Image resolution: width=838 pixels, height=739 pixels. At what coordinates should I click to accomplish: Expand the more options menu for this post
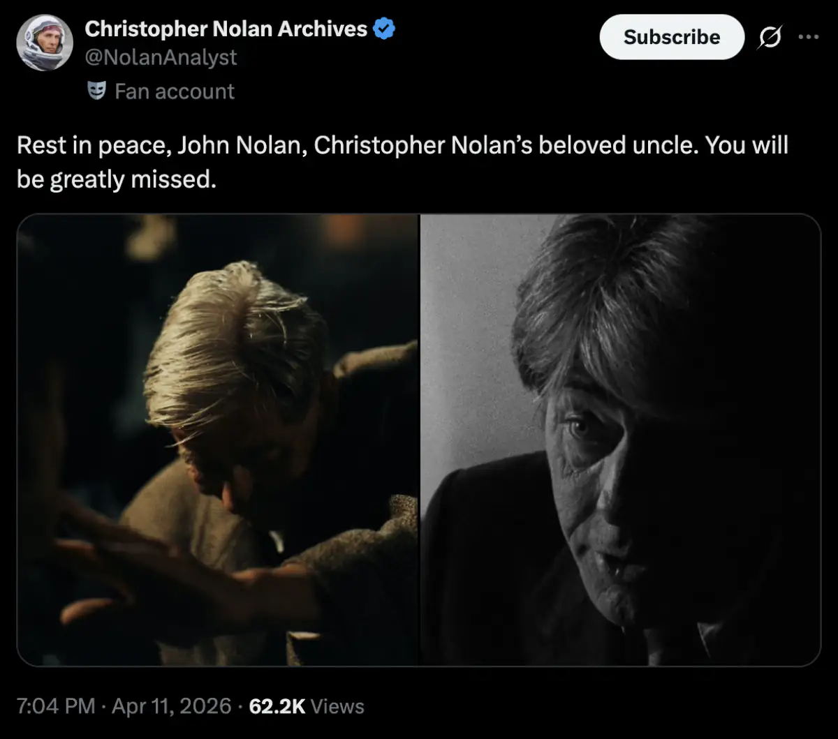[809, 38]
